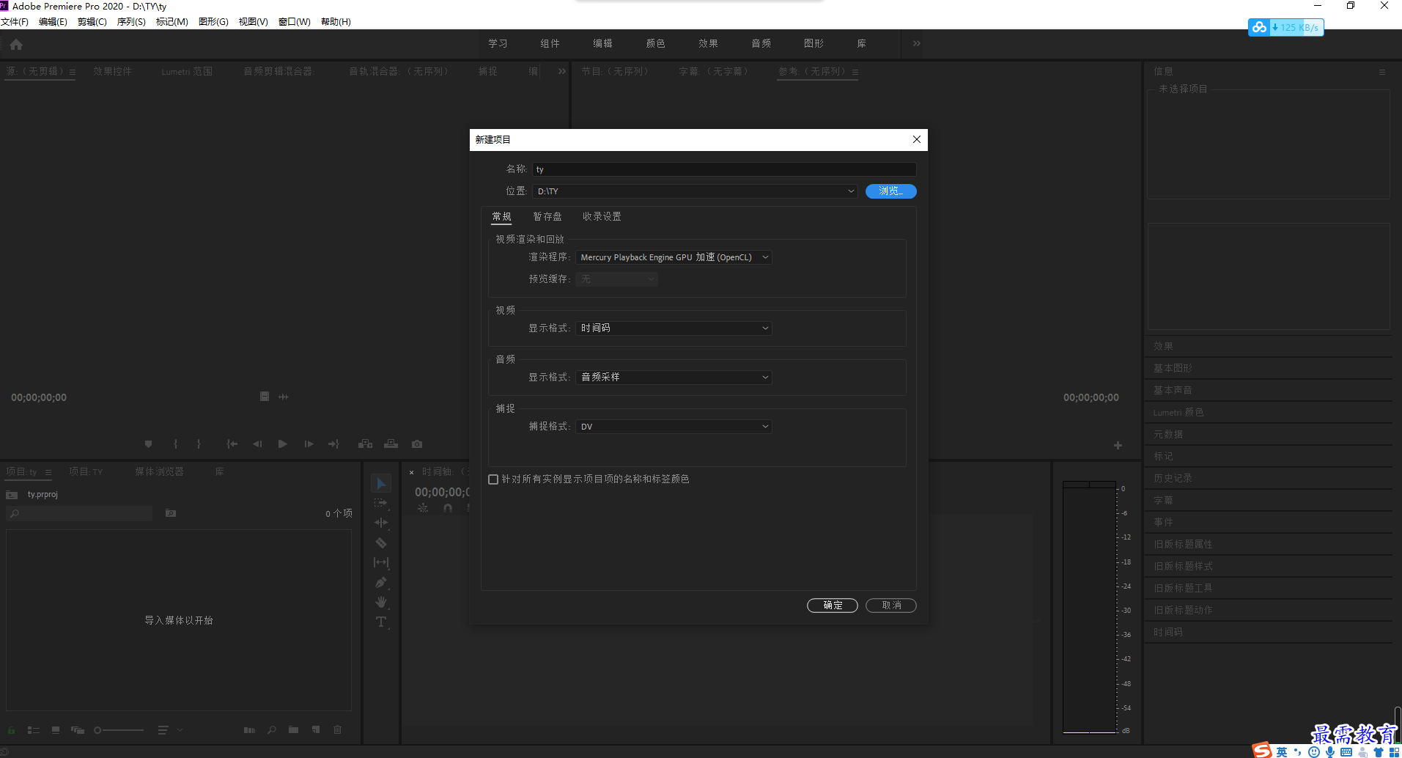Open the video display format dropdown
Viewport: 1402px width, 758px height.
[x=674, y=328]
